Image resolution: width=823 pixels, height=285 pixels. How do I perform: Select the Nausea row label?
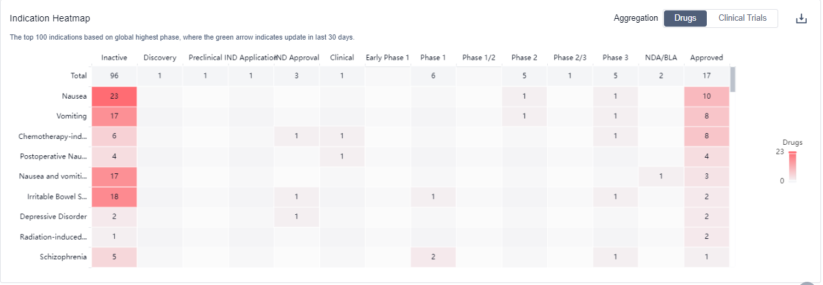tap(75, 96)
